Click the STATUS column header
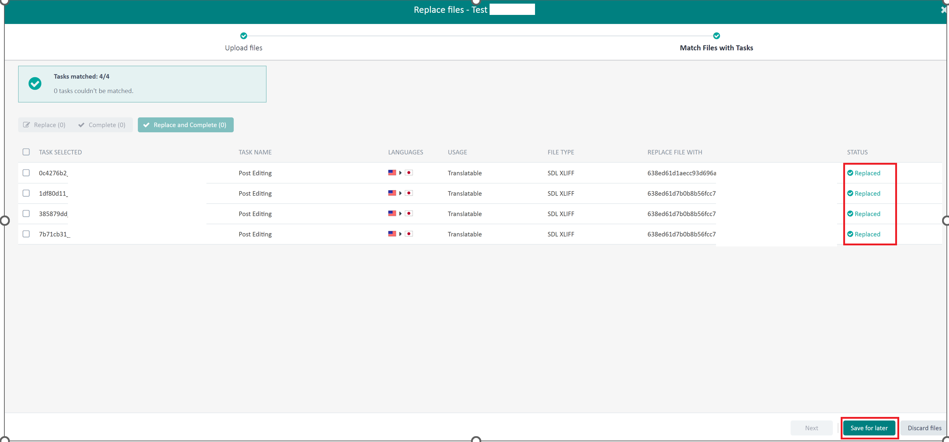The image size is (949, 442). click(x=857, y=152)
